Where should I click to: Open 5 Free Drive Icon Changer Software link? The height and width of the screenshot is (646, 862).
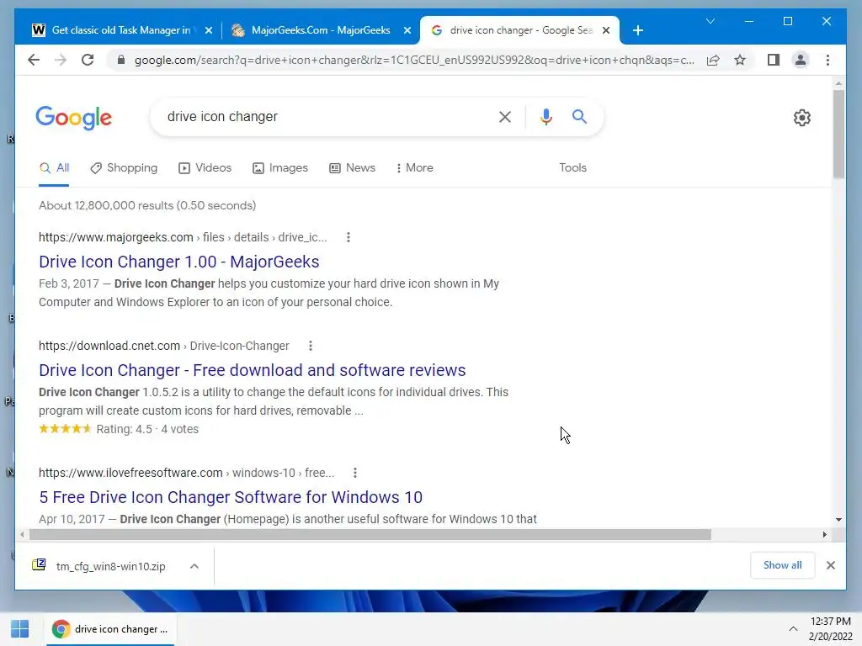(231, 497)
